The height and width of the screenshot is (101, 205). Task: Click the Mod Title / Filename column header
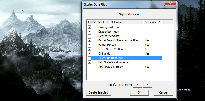click(120, 22)
